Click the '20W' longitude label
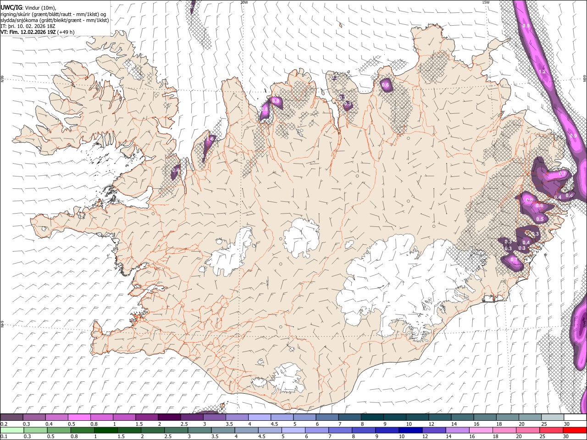This screenshot has width=587, height=440. click(x=244, y=2)
